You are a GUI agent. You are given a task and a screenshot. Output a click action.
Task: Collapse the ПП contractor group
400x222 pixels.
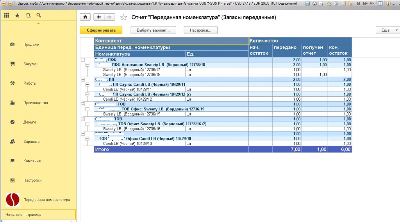click(83, 80)
